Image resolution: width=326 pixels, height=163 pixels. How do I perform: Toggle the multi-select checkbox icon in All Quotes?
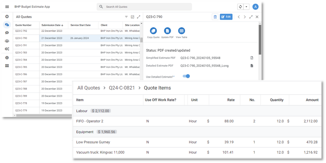point(133,17)
